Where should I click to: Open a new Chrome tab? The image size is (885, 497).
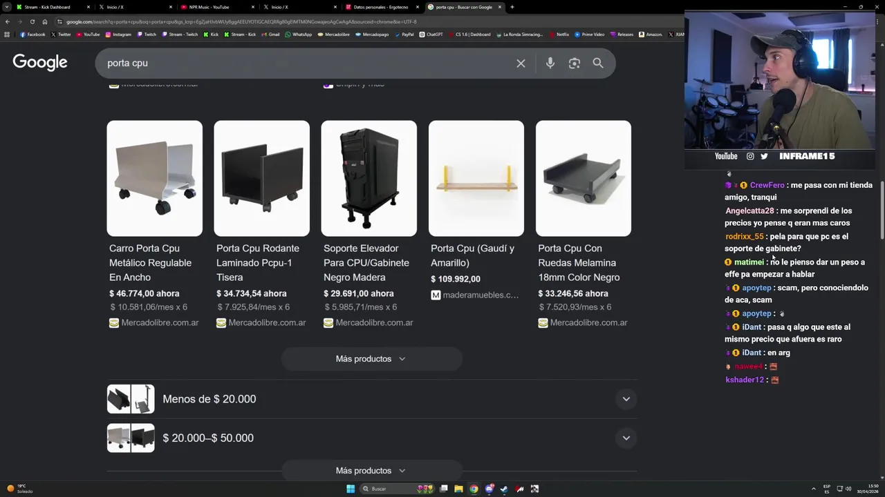512,7
